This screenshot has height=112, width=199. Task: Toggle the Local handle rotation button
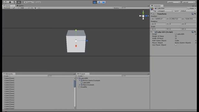click(37, 2)
